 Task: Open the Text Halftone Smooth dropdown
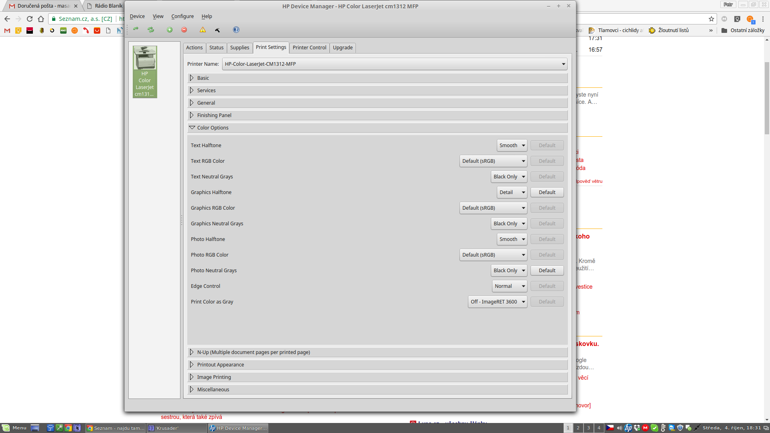(x=512, y=146)
